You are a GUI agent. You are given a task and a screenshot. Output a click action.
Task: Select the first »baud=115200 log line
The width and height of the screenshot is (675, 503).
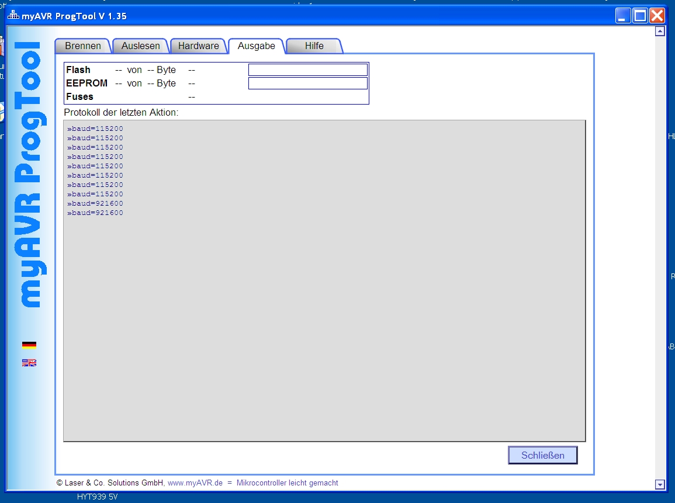(95, 129)
